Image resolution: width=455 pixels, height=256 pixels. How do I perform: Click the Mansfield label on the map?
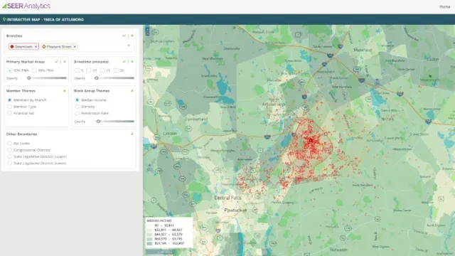363,50
